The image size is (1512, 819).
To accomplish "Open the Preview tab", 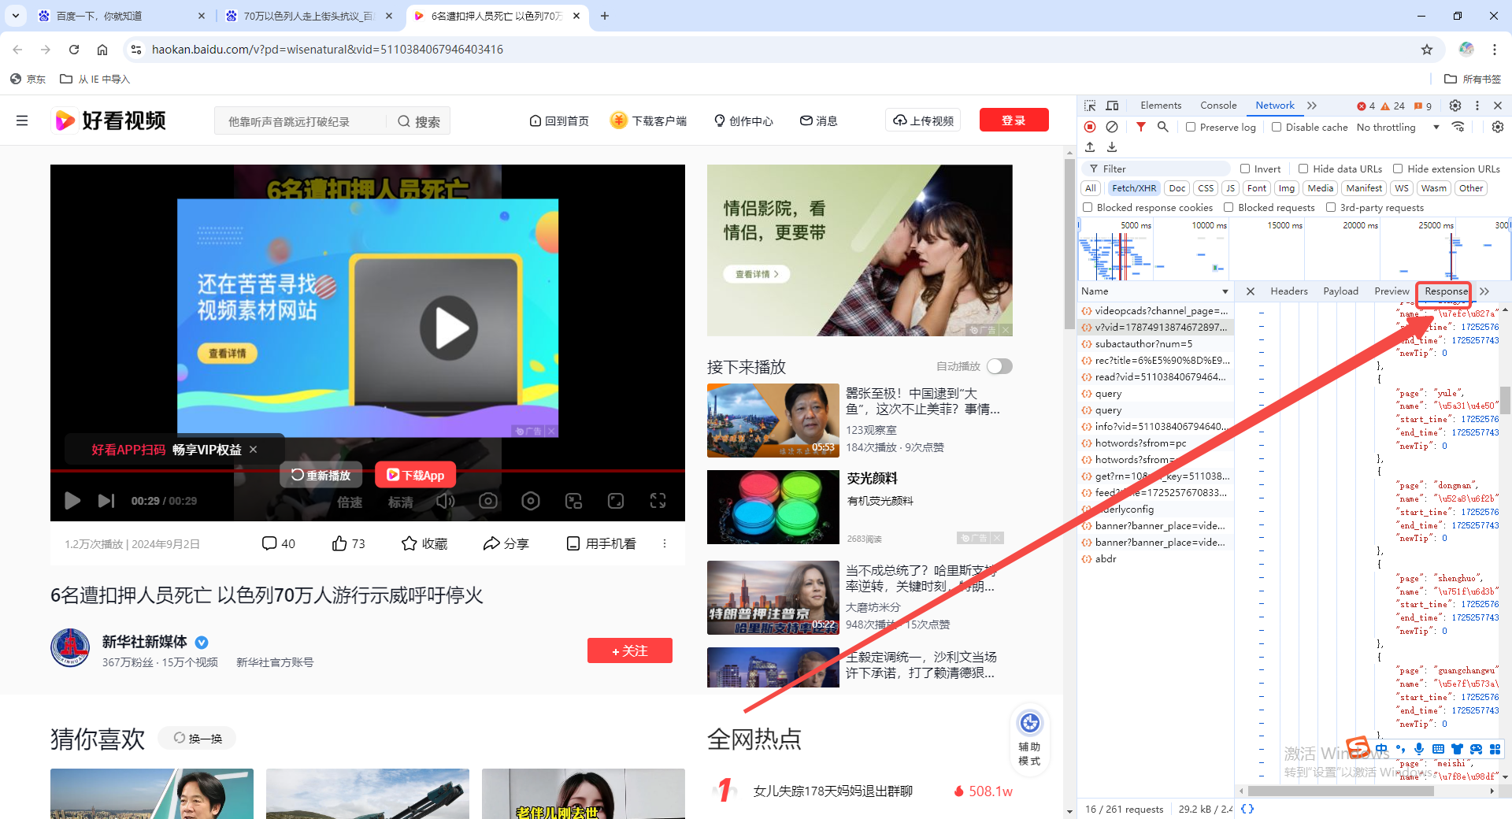I will (x=1392, y=291).
